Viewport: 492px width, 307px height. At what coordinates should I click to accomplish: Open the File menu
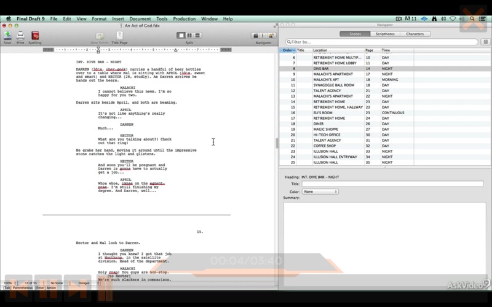coord(54,19)
